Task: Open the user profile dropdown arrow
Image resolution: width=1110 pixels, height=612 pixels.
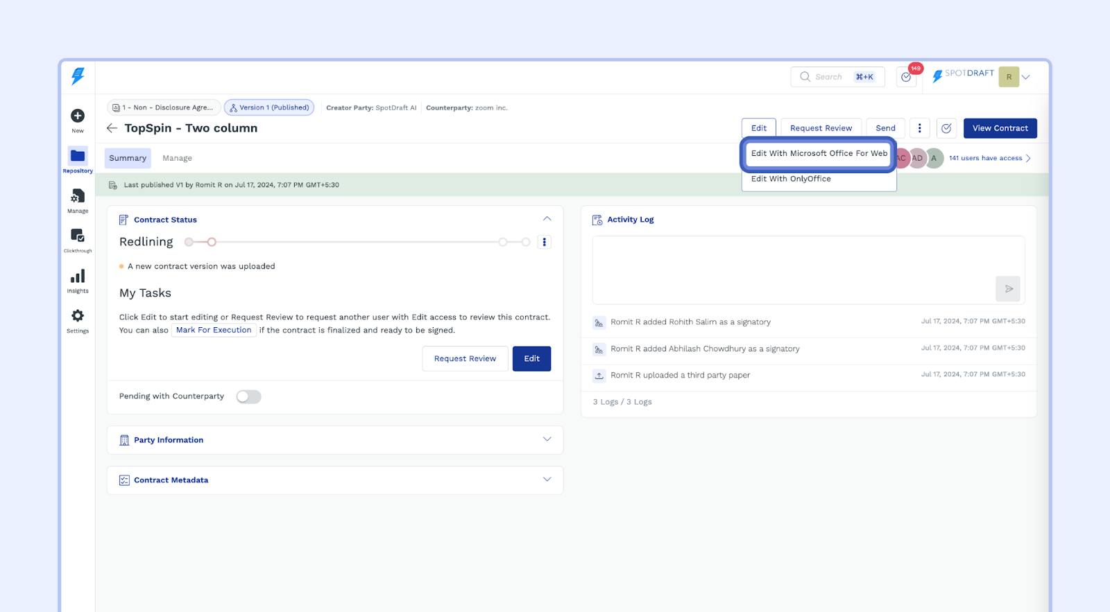Action: tap(1026, 77)
